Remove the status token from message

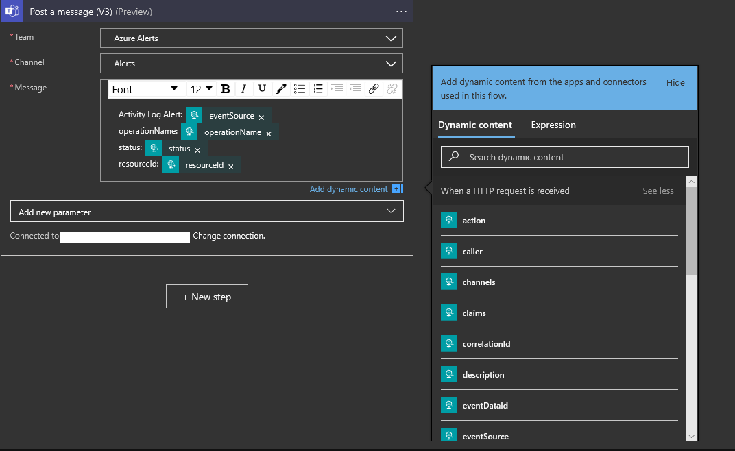pos(197,150)
